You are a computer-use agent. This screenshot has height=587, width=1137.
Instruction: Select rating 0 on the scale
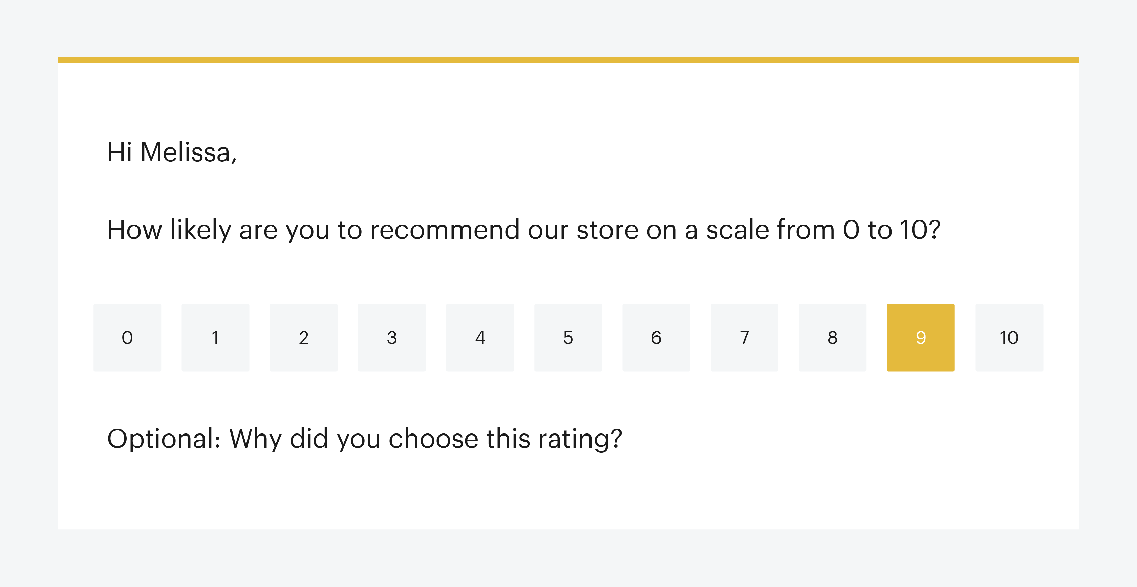pos(127,337)
